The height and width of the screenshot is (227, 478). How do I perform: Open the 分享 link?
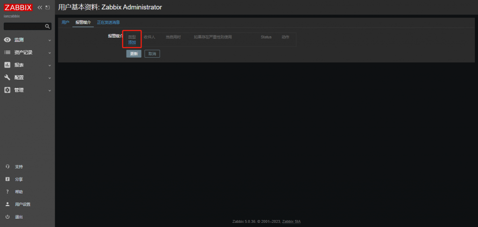click(x=19, y=179)
